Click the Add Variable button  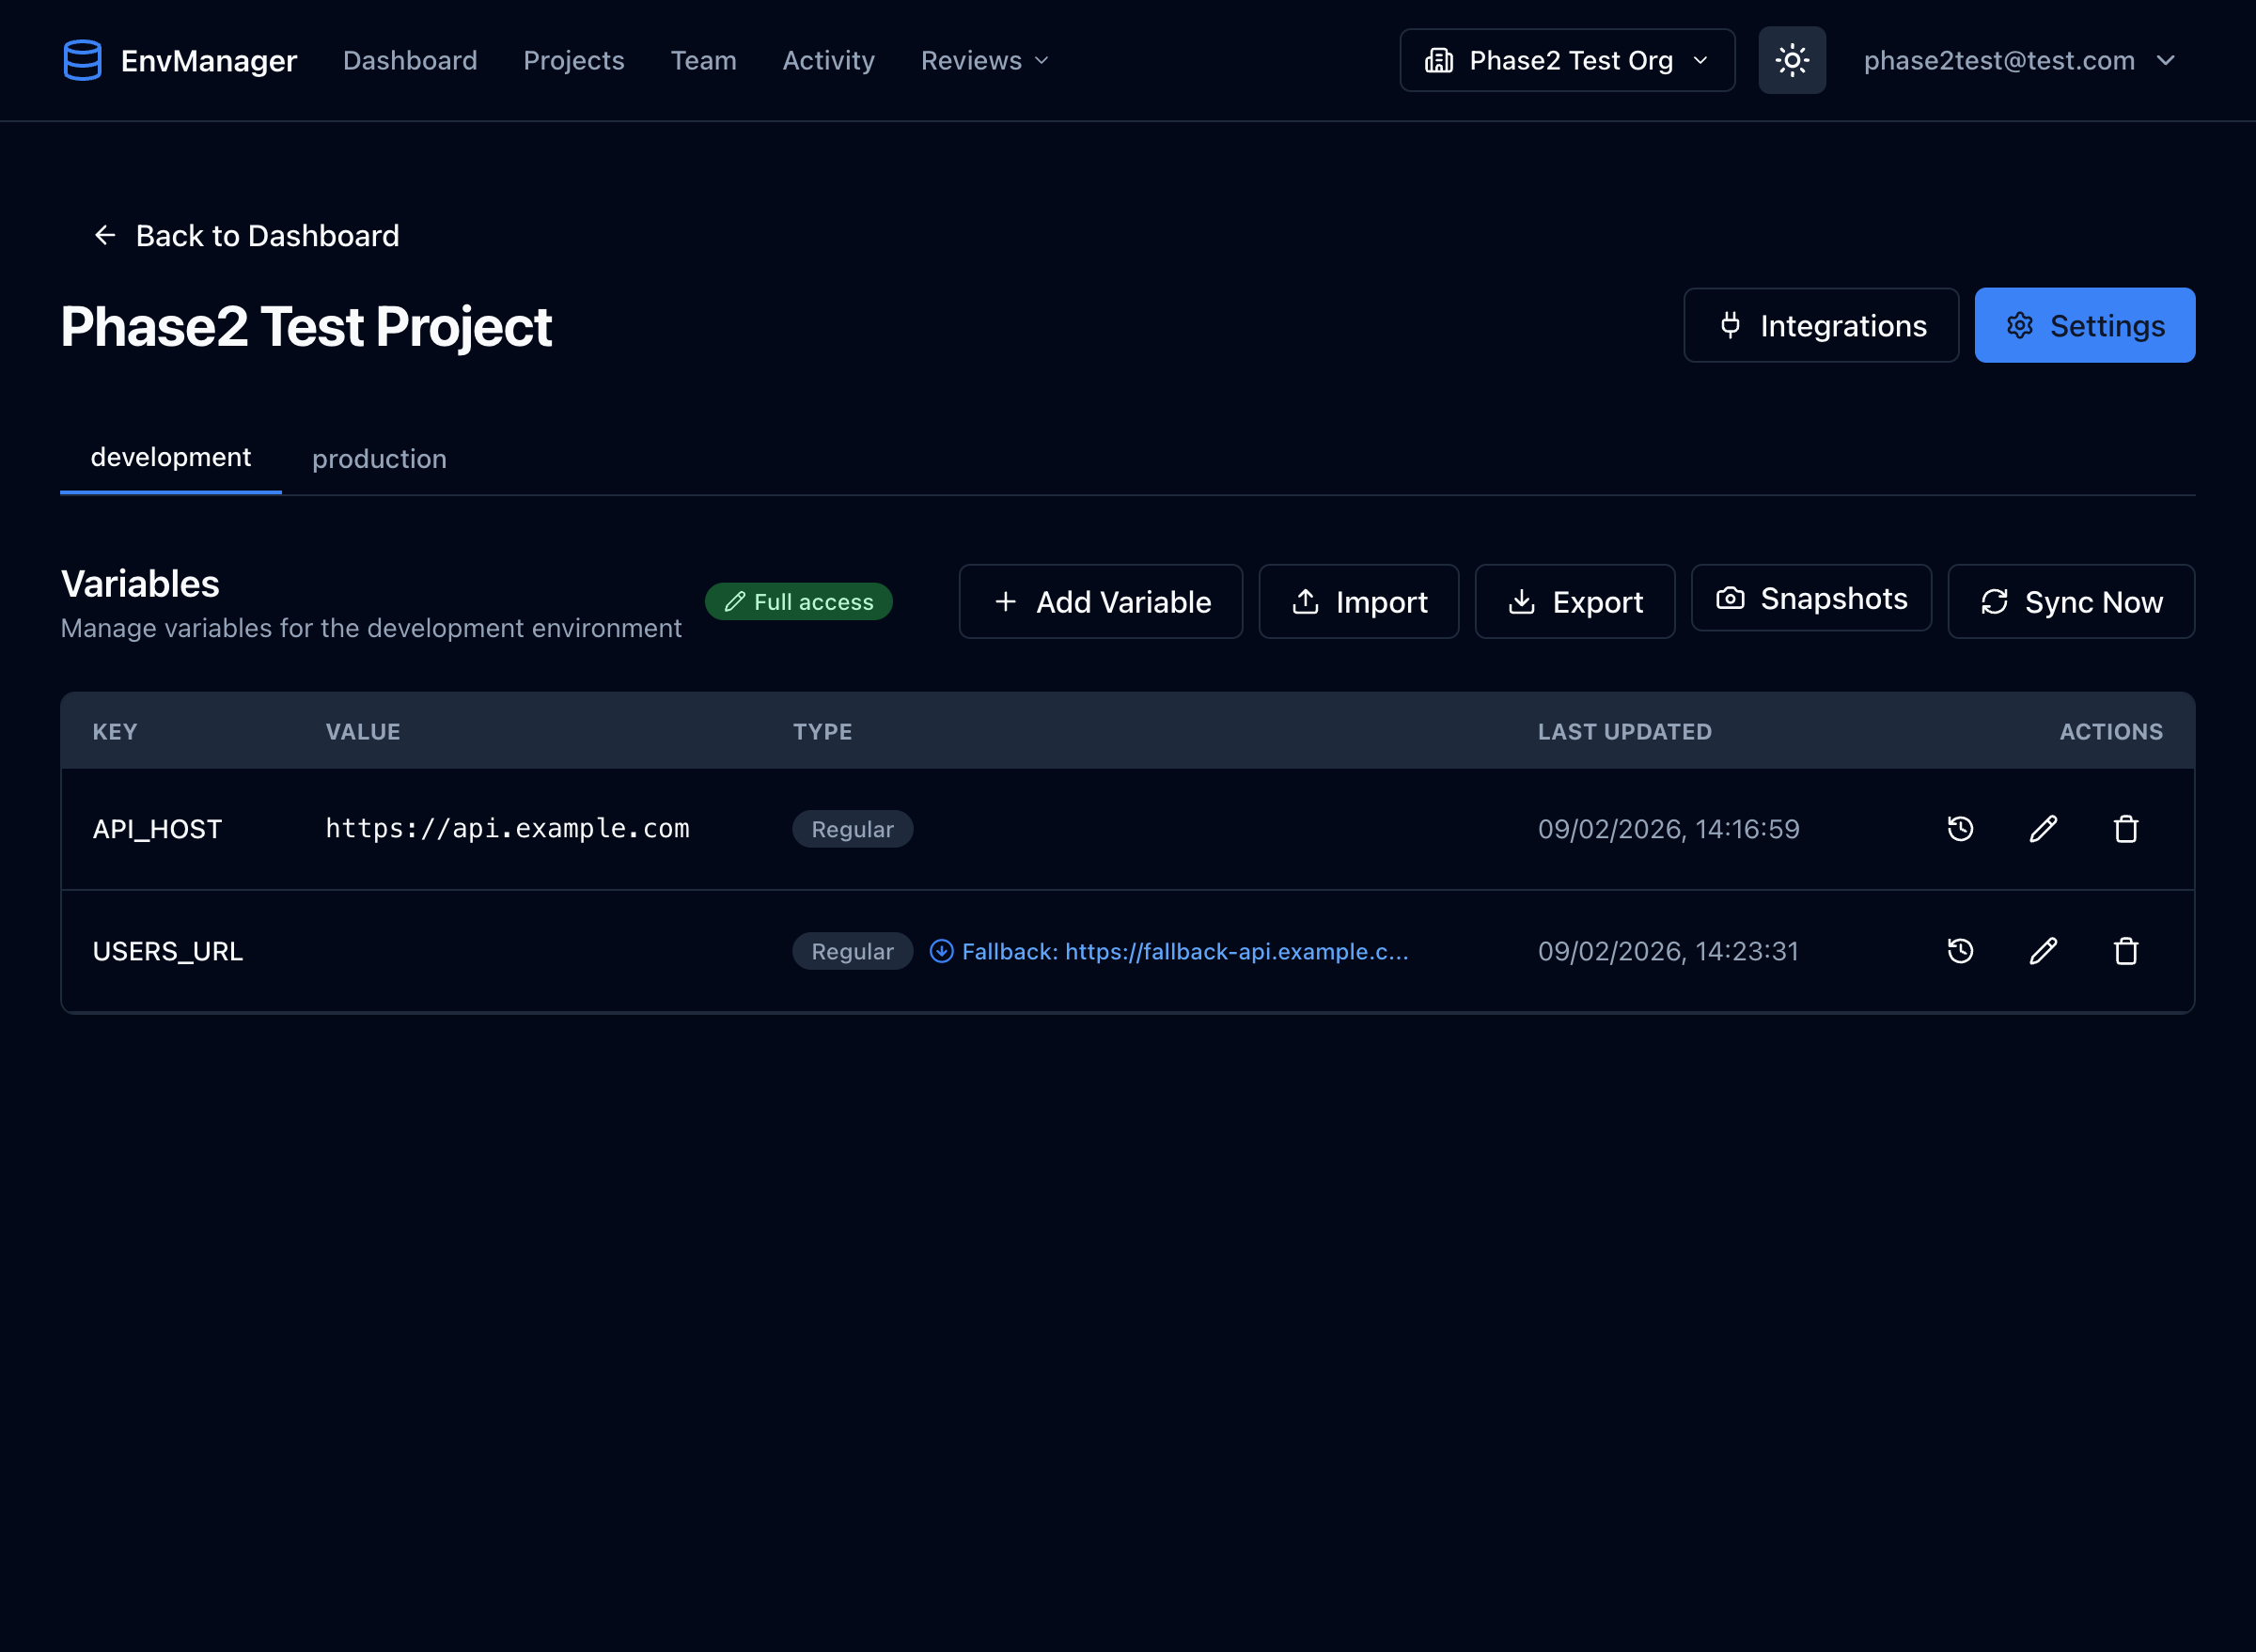[x=1100, y=601]
